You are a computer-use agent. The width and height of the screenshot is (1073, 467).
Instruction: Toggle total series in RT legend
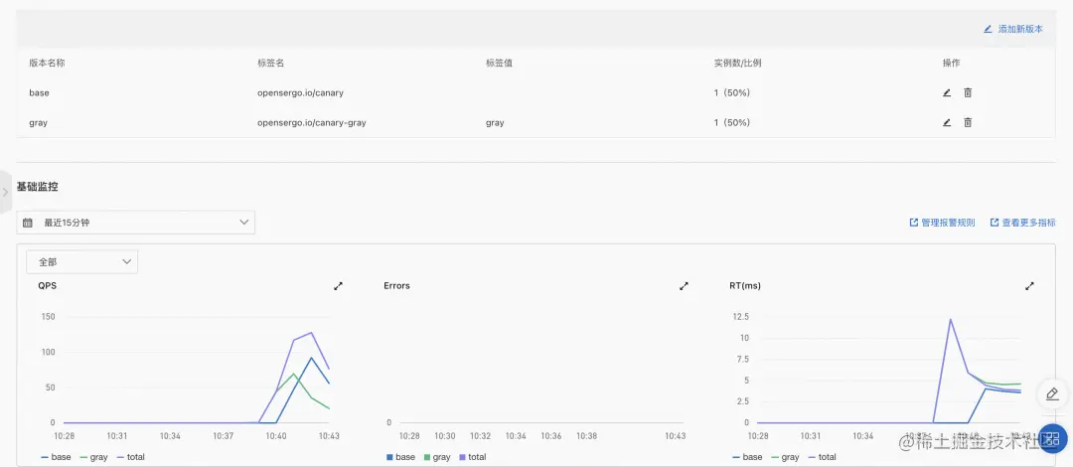point(823,457)
